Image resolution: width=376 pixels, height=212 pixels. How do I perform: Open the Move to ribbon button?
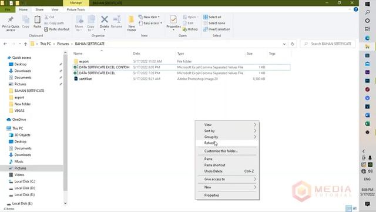(79, 24)
